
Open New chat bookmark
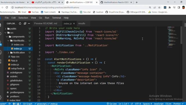pos(85,12)
